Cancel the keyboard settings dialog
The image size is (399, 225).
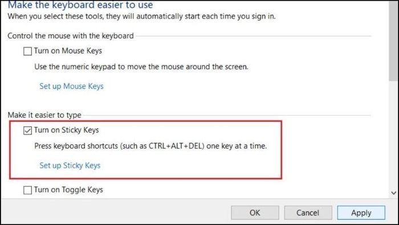[x=308, y=212]
